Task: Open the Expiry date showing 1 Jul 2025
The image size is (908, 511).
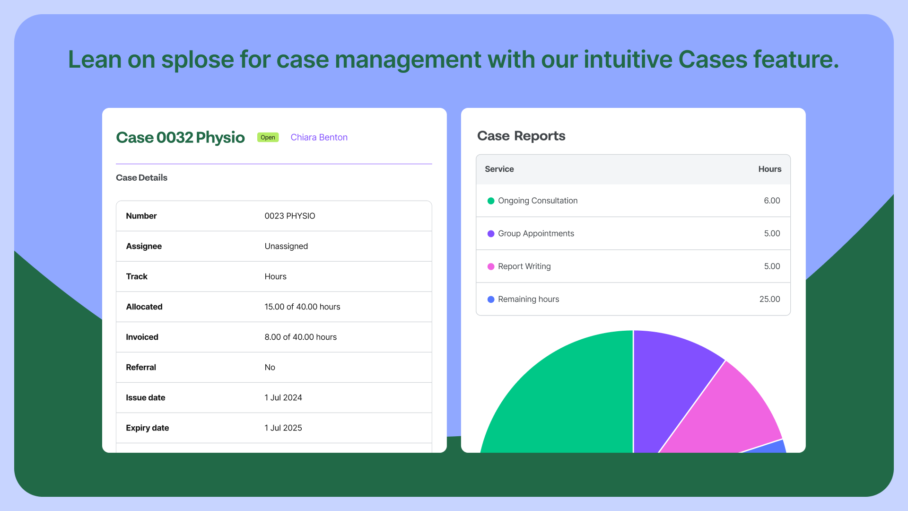Action: click(283, 428)
